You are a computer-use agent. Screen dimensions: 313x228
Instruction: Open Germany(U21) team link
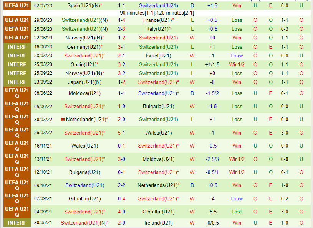click(84, 47)
